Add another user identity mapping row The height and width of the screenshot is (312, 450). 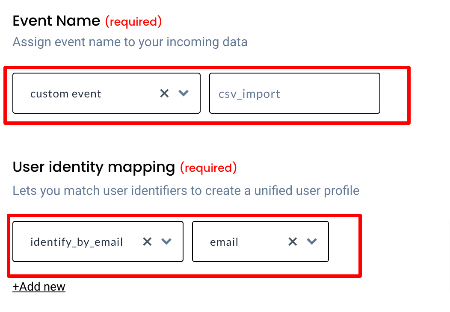(39, 286)
